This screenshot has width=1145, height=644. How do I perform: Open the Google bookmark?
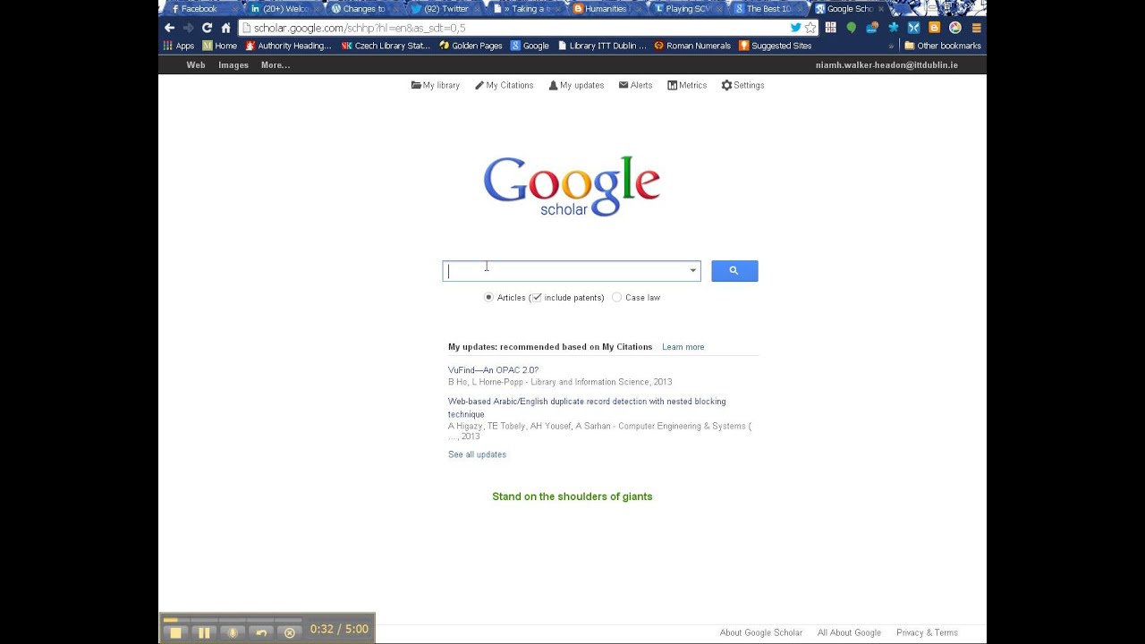(530, 46)
